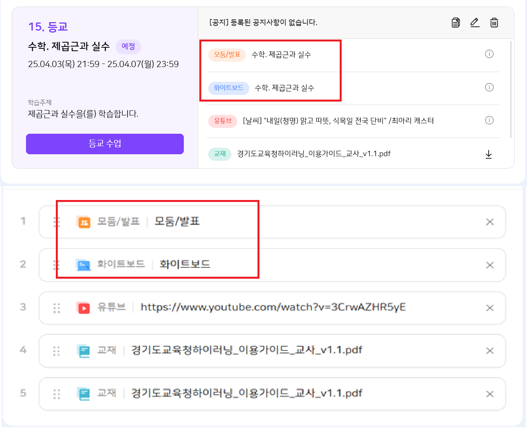Open 화이트보드 activity 수학. 제곱근과 실수
This screenshot has width=527, height=431.
click(284, 88)
